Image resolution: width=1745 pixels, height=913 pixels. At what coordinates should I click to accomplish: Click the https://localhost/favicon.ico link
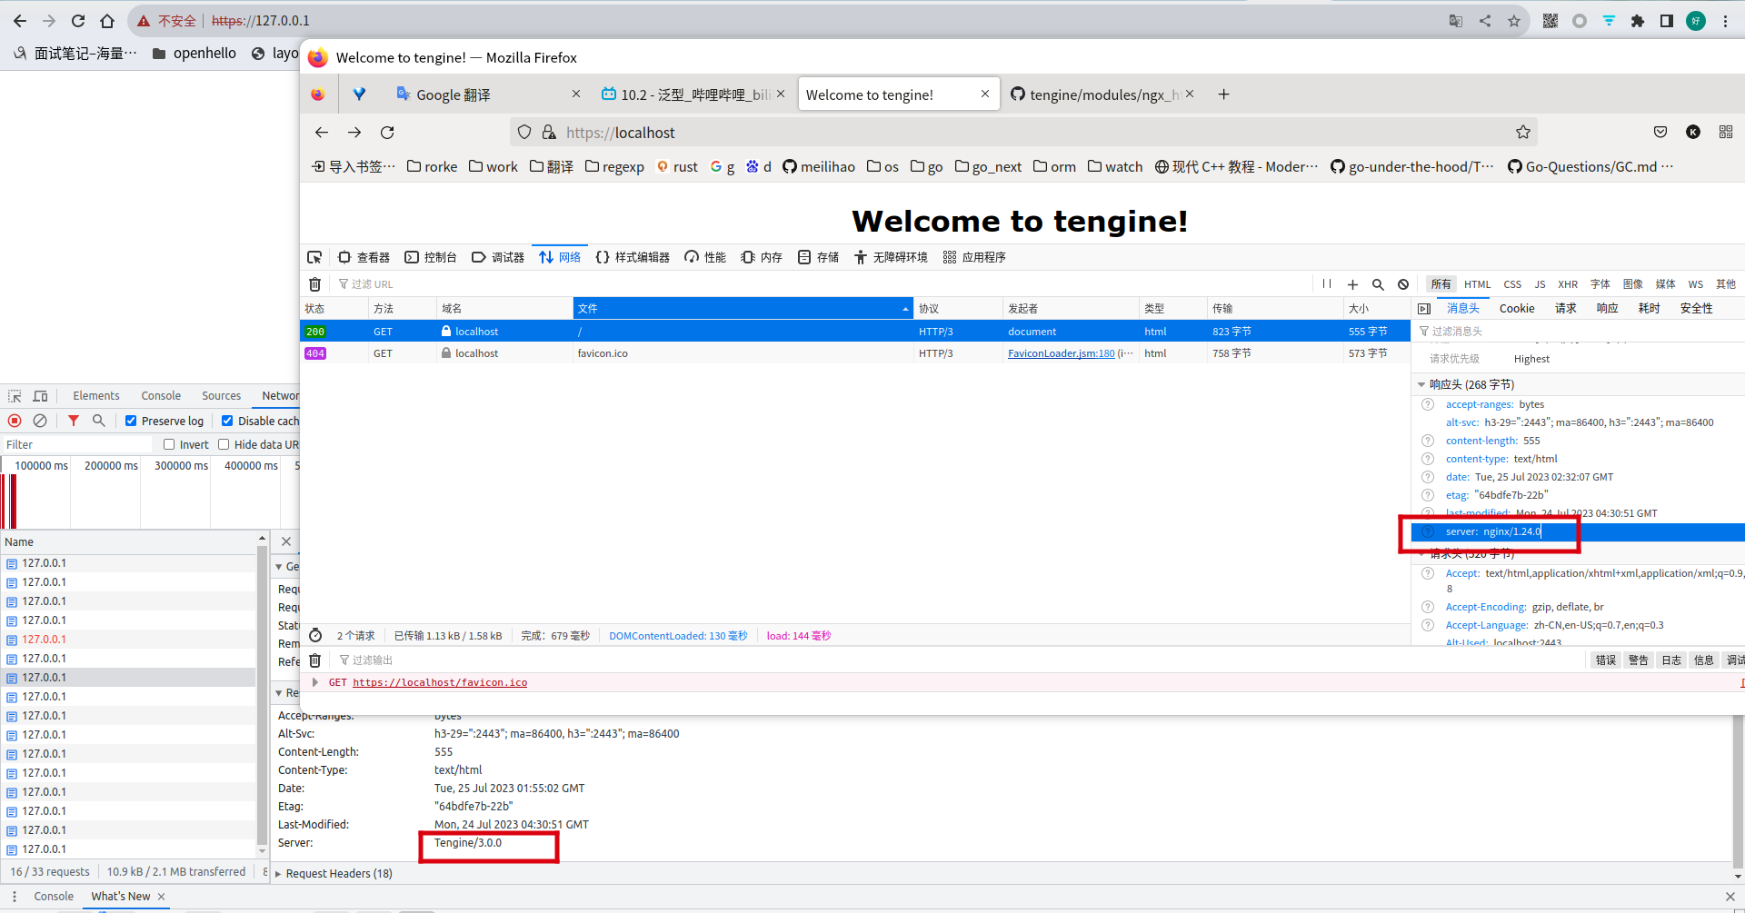(440, 682)
